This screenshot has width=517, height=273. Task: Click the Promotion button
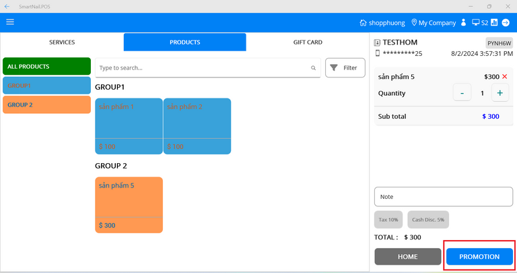pyautogui.click(x=479, y=257)
